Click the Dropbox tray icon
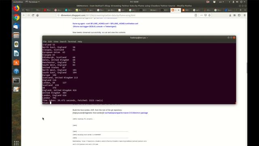 [214, 2]
